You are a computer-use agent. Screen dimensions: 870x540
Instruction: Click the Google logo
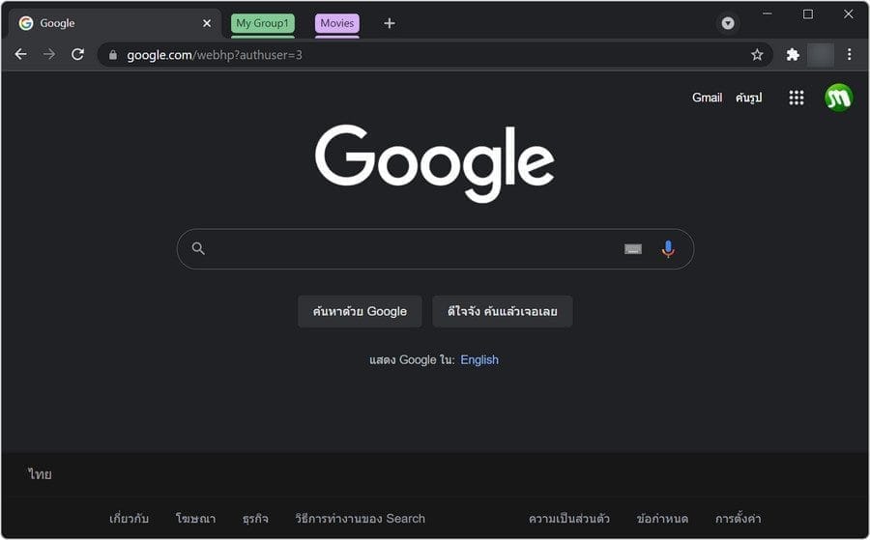pos(434,162)
